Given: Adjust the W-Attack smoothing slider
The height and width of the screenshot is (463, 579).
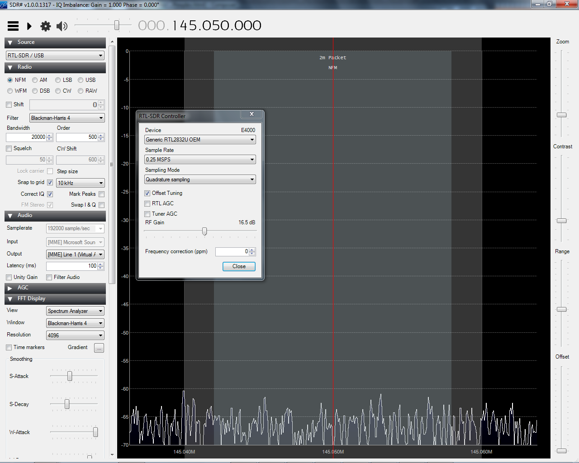Looking at the screenshot, I should 95,432.
